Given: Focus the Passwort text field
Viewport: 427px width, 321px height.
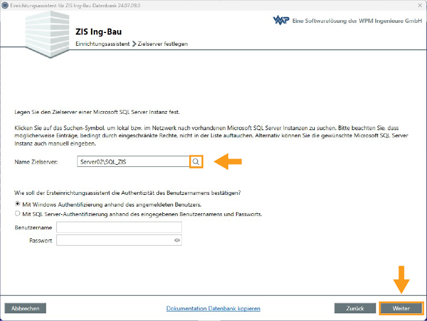Looking at the screenshot, I should (119, 241).
